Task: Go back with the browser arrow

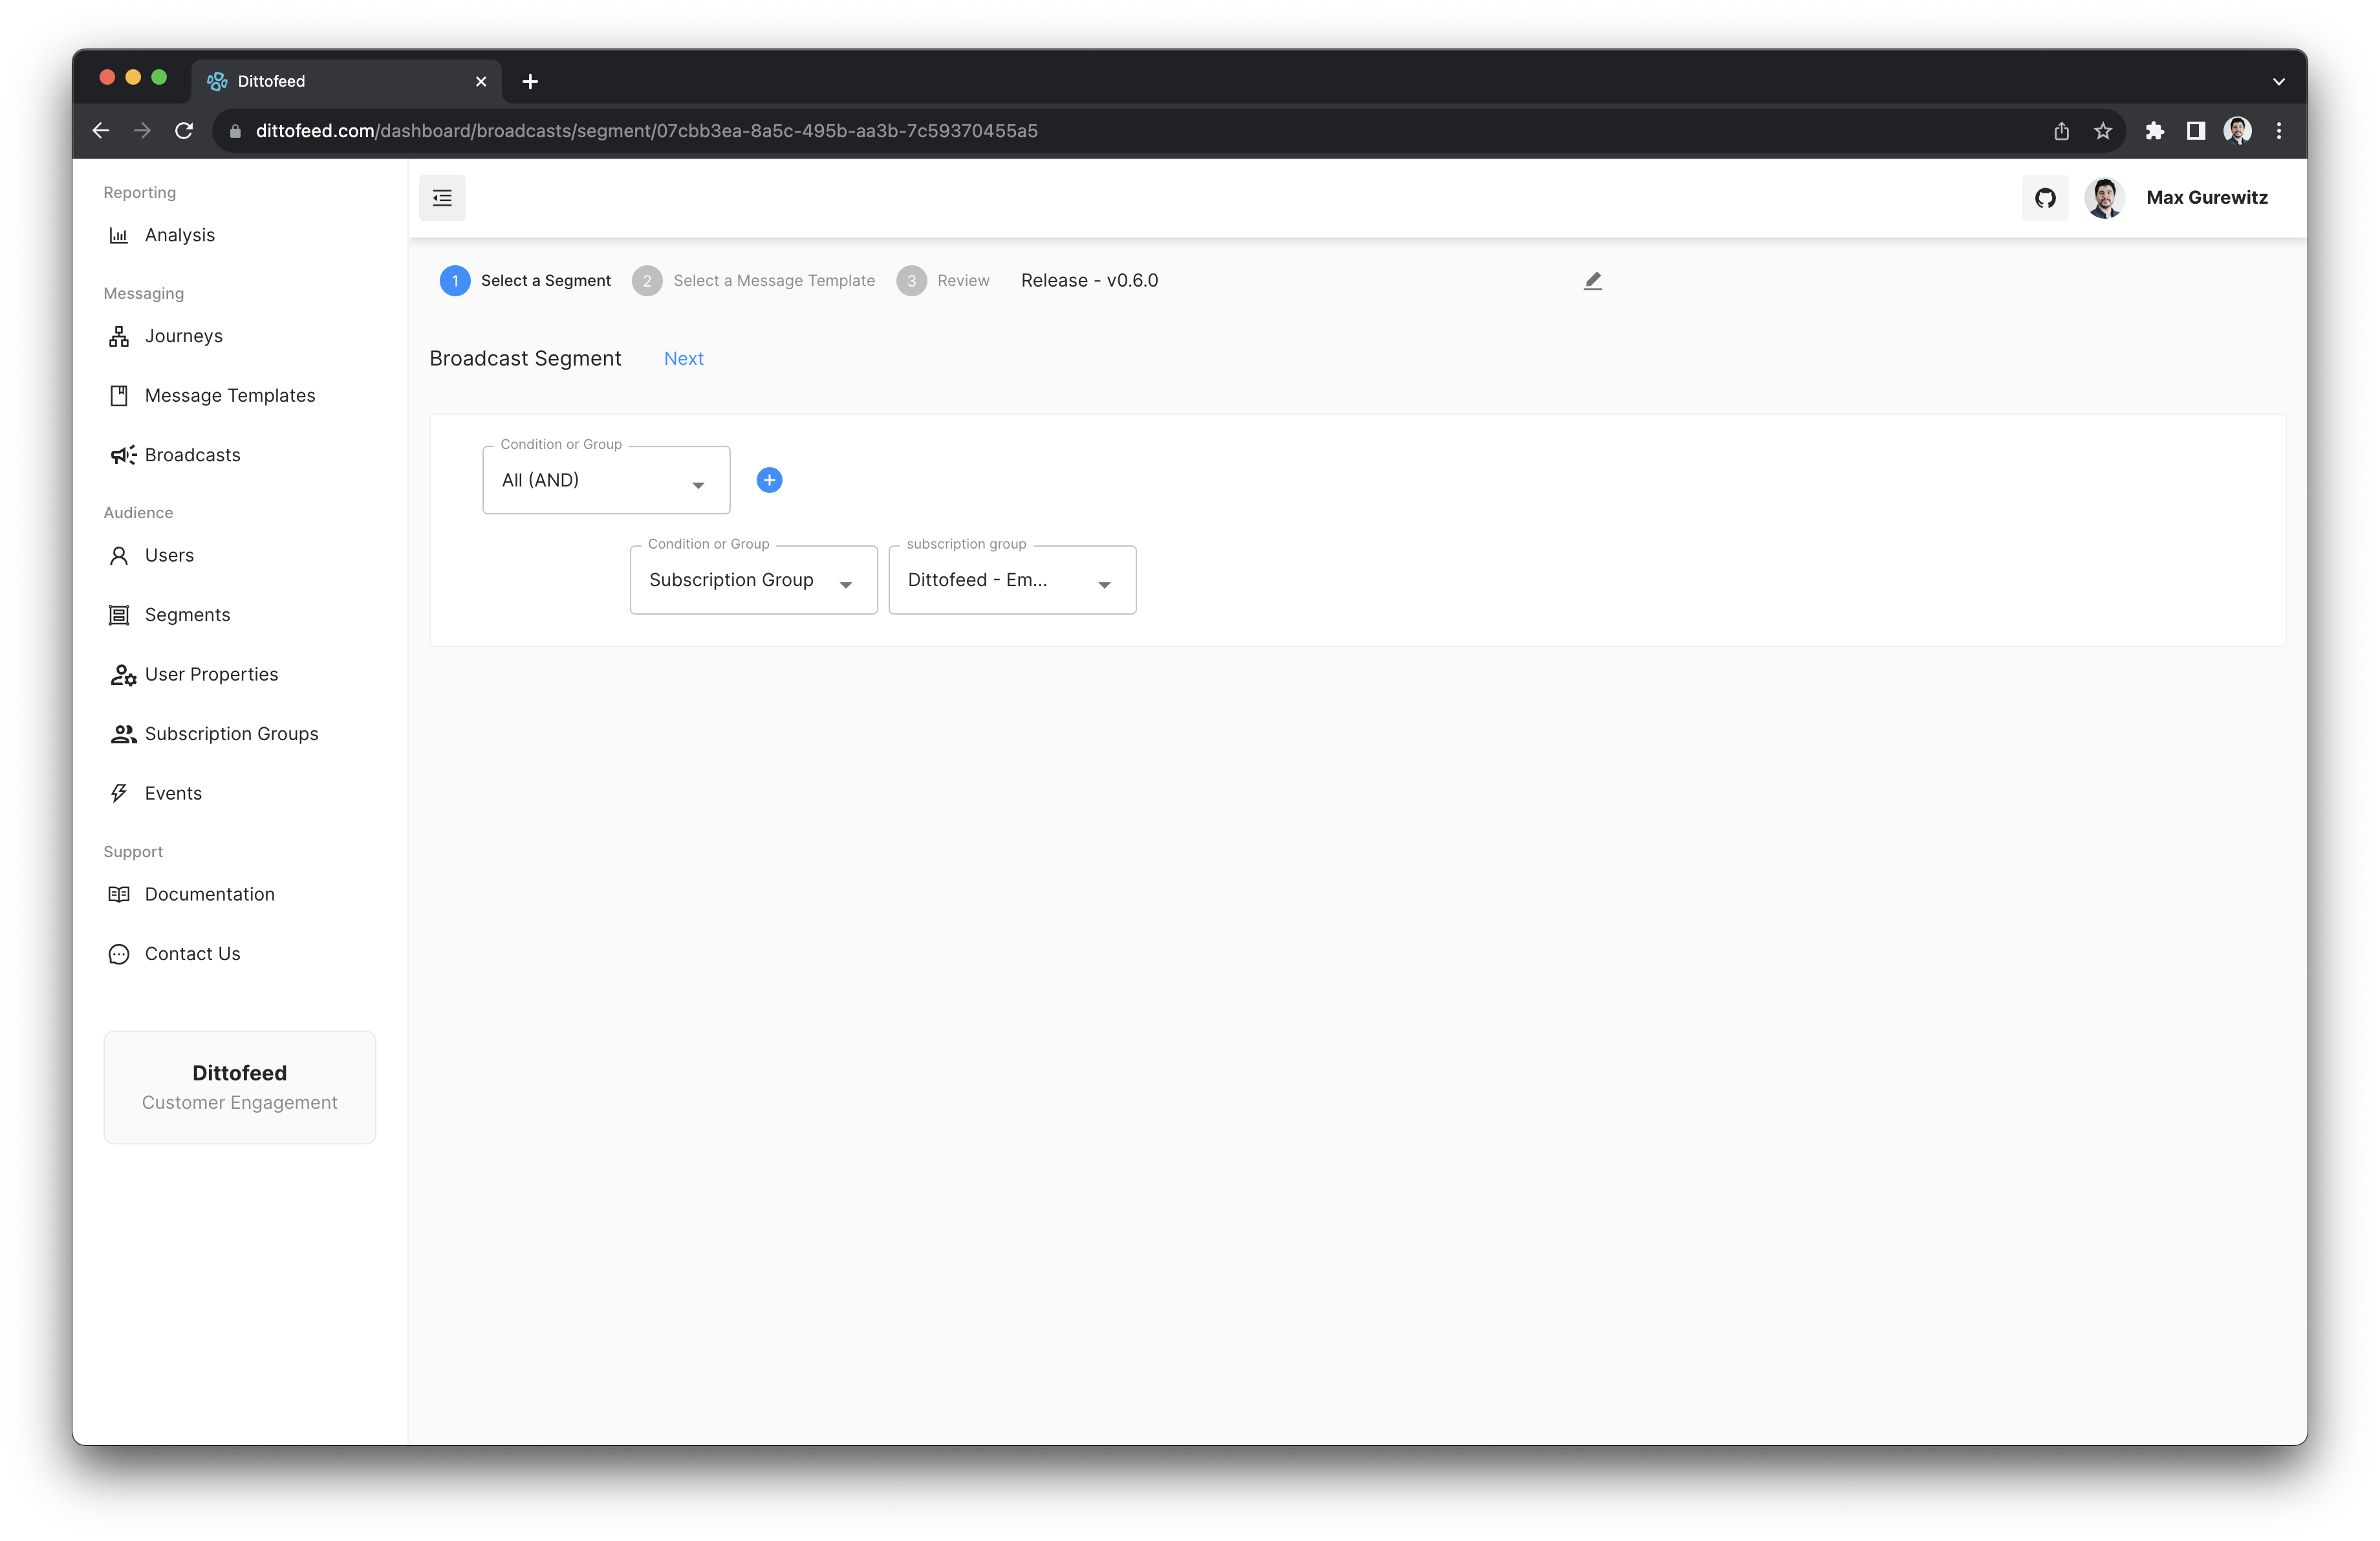Action: pyautogui.click(x=101, y=131)
